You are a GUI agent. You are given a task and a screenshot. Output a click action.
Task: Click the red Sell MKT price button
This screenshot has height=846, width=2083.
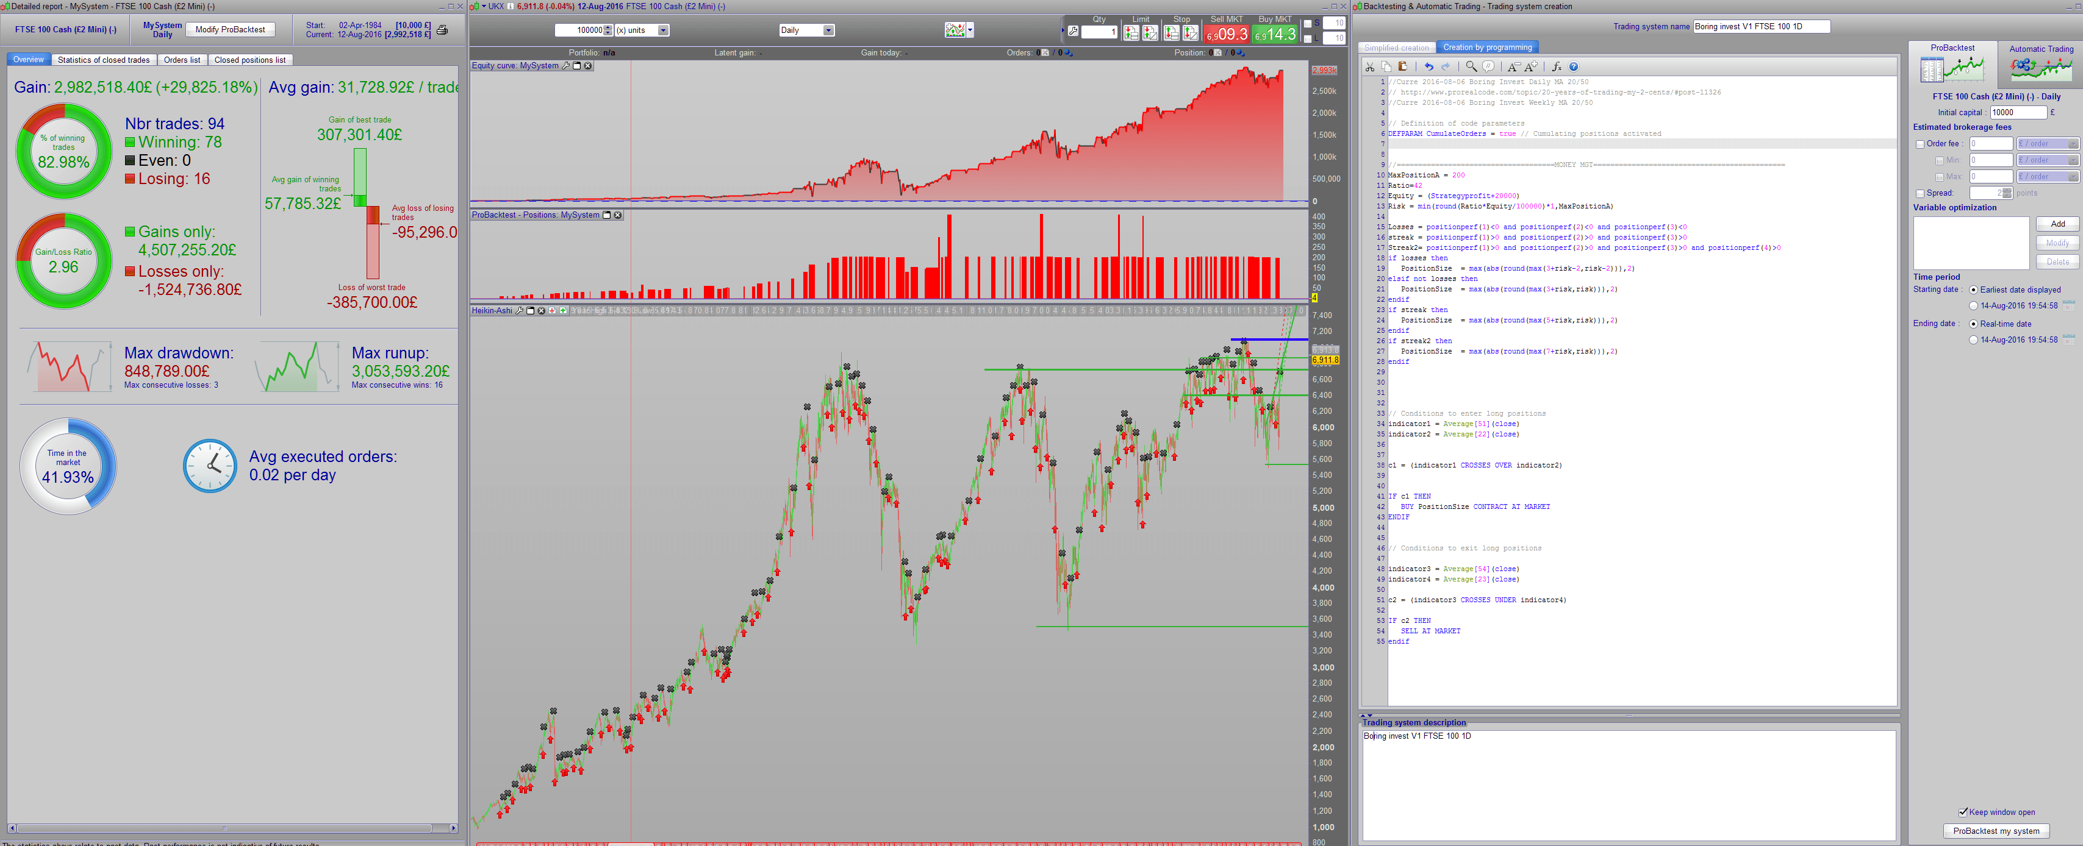(1226, 35)
